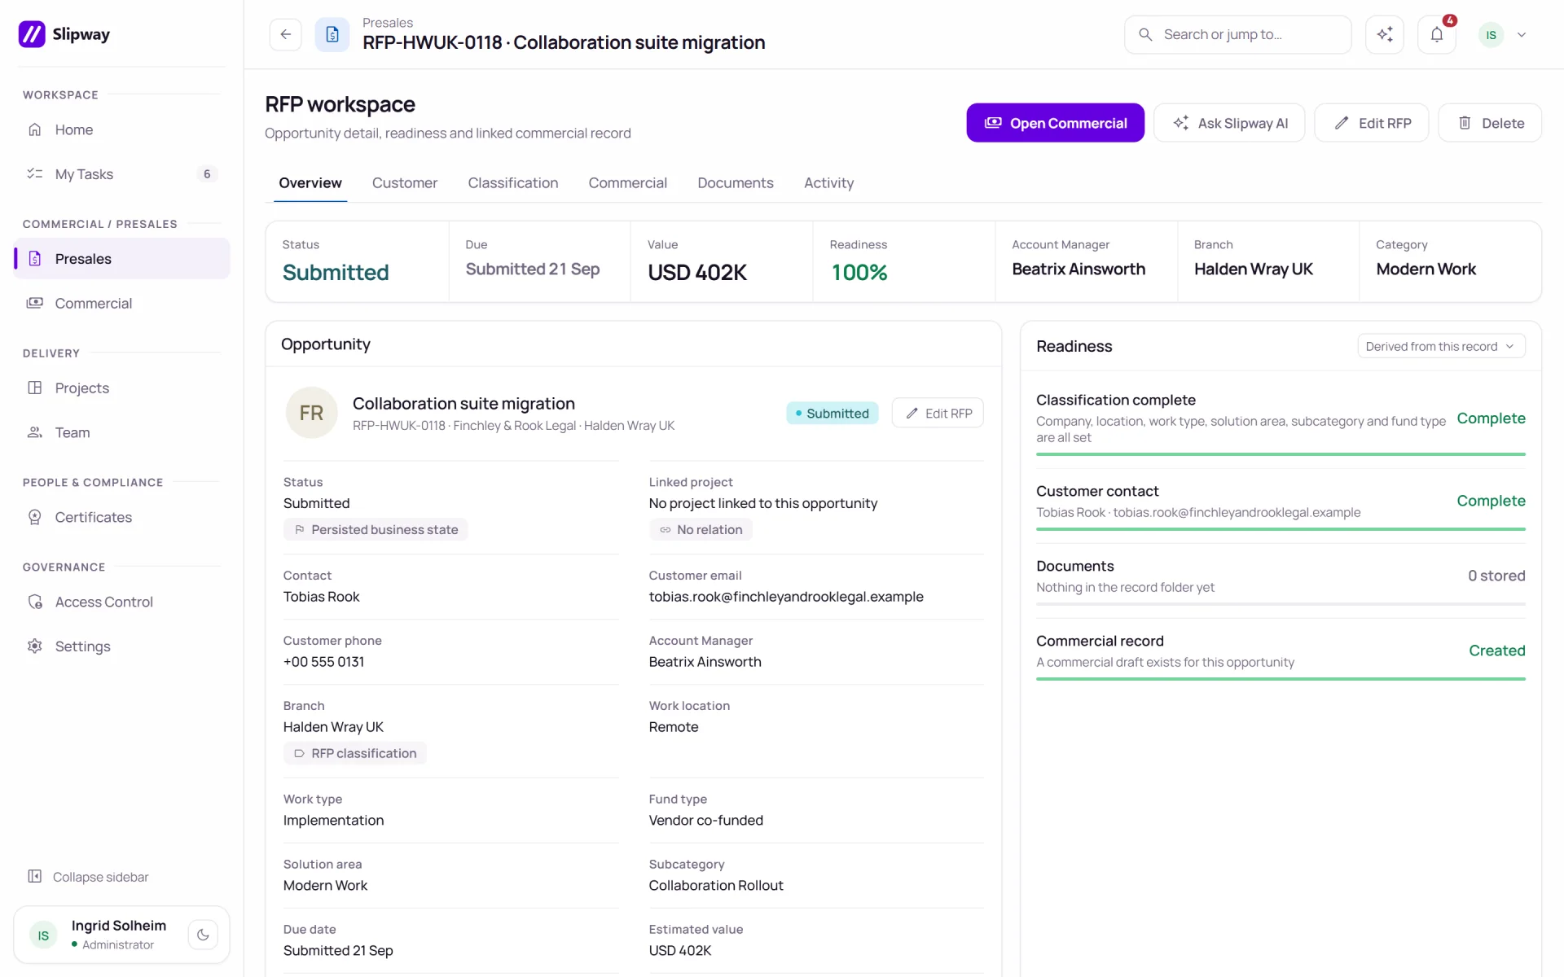Viewport: 1564px width, 977px height.
Task: Click the Commercial record progress bar
Action: tap(1281, 679)
